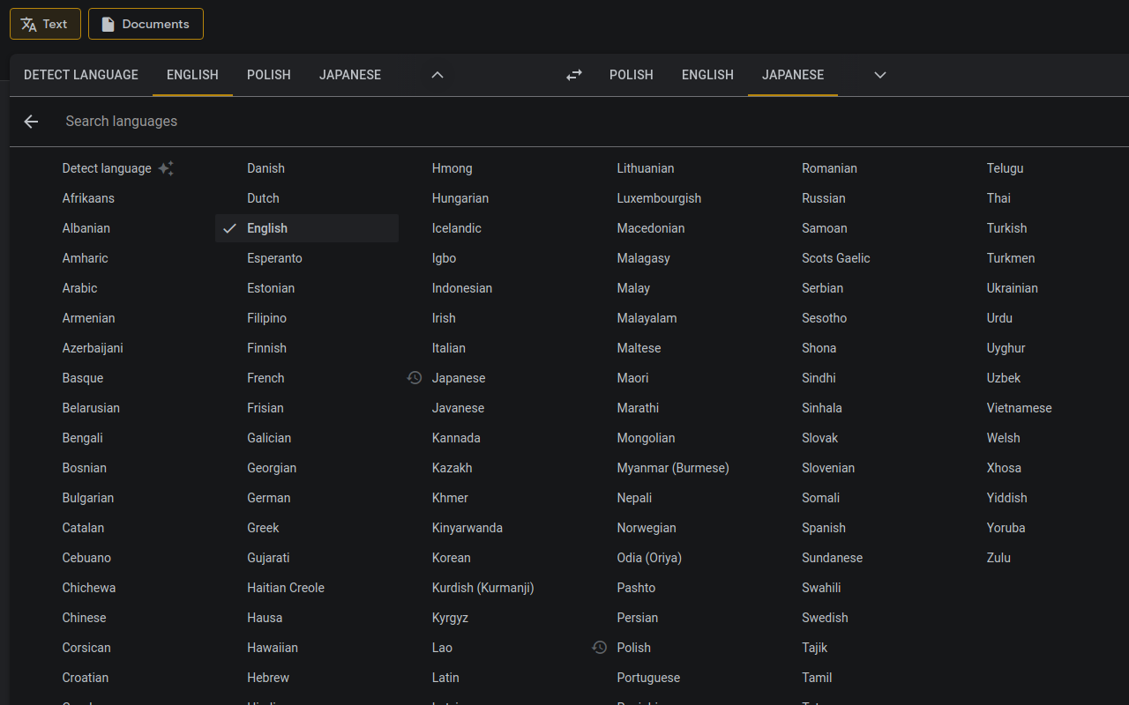
Task: Select the JAPANESE target tab
Action: [793, 75]
